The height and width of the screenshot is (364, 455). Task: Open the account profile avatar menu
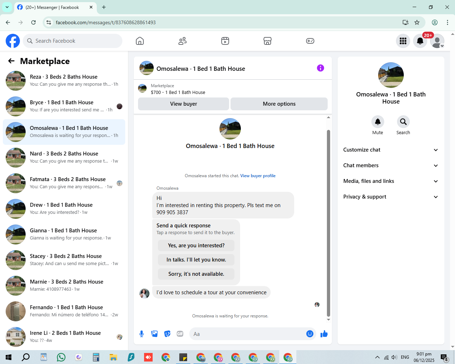(437, 41)
